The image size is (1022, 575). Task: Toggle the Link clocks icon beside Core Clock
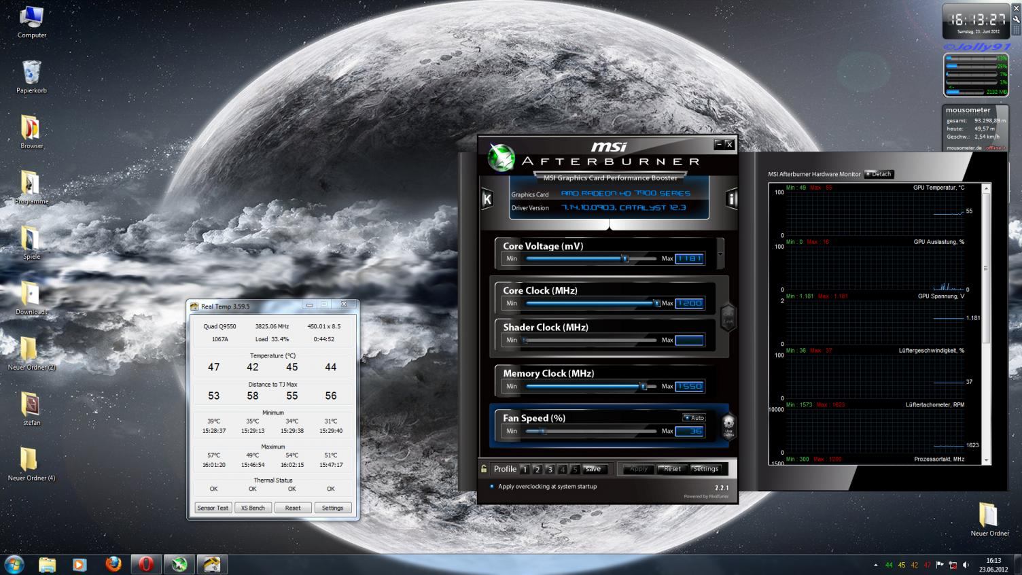[728, 317]
